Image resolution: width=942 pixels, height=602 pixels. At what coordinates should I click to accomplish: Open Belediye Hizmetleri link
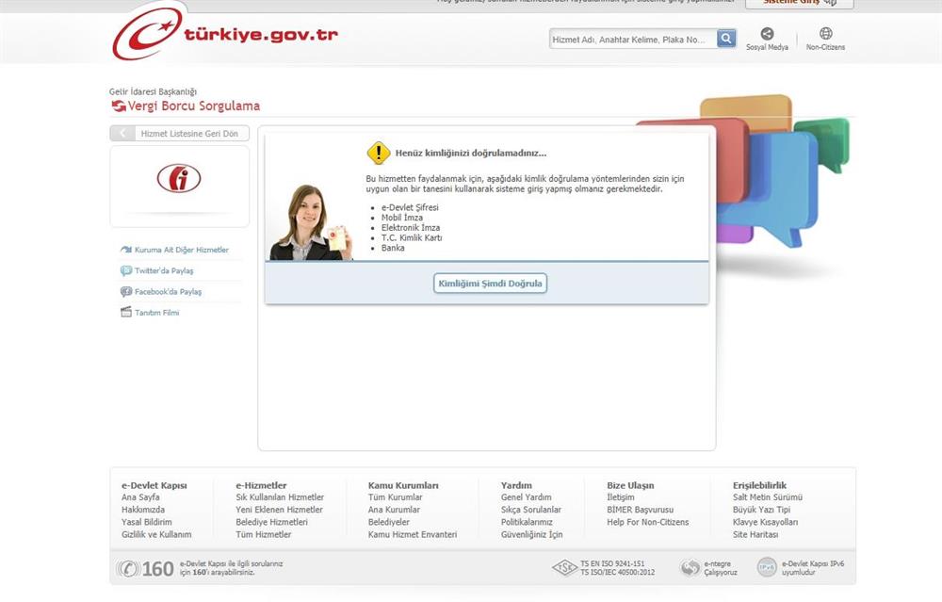coord(271,522)
